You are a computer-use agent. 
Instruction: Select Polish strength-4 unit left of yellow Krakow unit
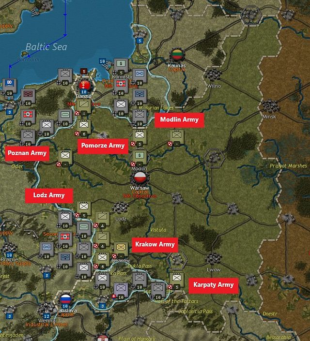click(102, 239)
